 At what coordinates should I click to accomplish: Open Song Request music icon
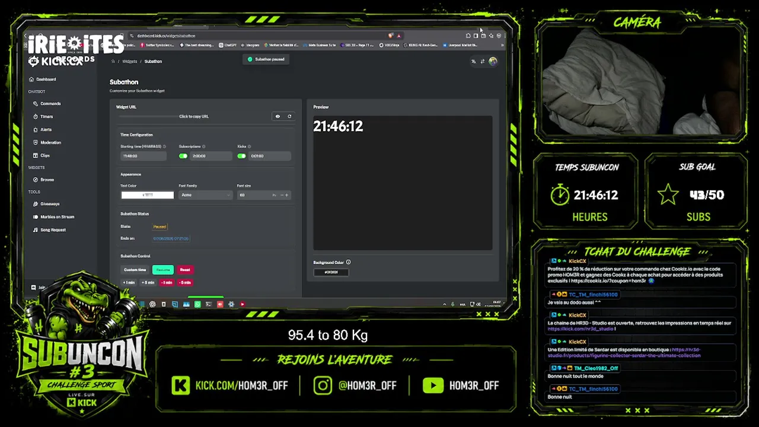click(x=36, y=230)
